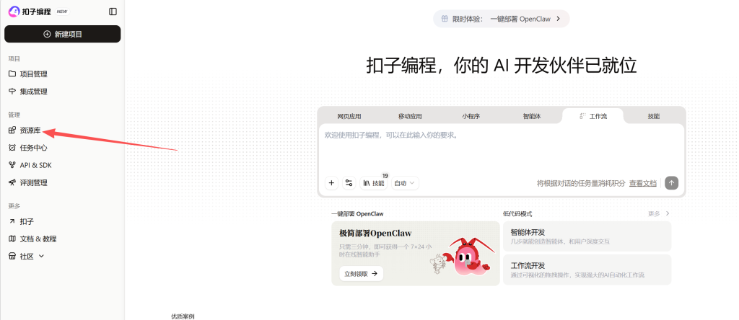The width and height of the screenshot is (739, 320).
Task: Open the 自动 mode dropdown
Action: [405, 183]
